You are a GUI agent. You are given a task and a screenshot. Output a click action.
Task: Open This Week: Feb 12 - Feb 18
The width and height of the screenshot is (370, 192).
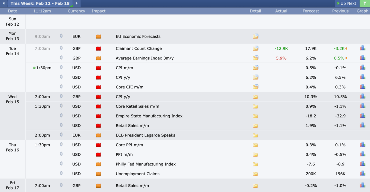click(40, 3)
